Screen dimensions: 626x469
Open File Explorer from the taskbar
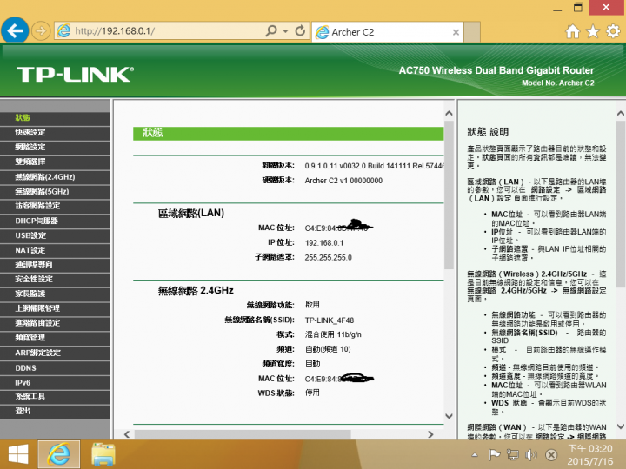pos(103,454)
